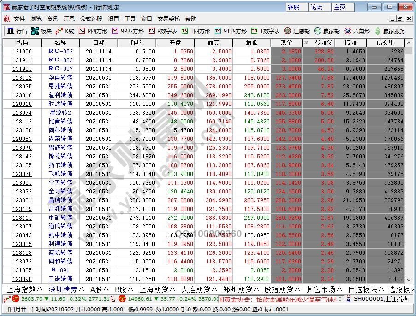Viewport: 416px width, 316px height.
Task: Click stock code 123102 link
Action: (22, 78)
